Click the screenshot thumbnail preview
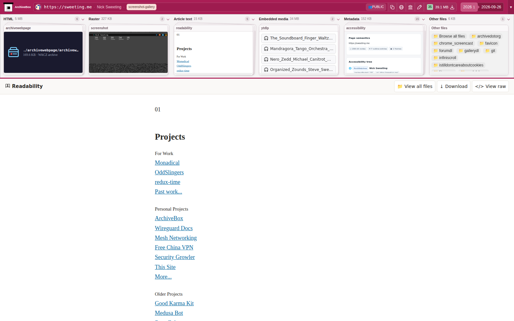The height and width of the screenshot is (321, 514). pos(128,52)
